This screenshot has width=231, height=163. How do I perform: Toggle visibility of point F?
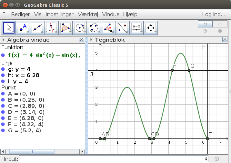tap(3, 124)
